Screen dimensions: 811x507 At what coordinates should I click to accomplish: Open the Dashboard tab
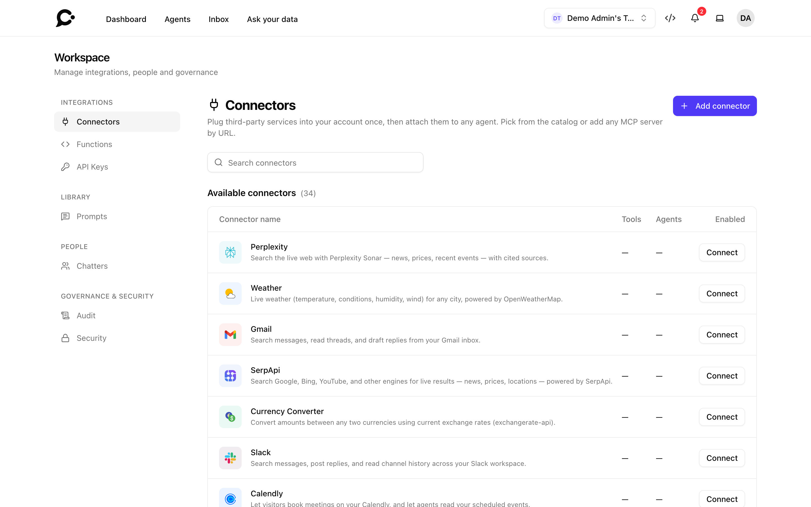pyautogui.click(x=126, y=19)
